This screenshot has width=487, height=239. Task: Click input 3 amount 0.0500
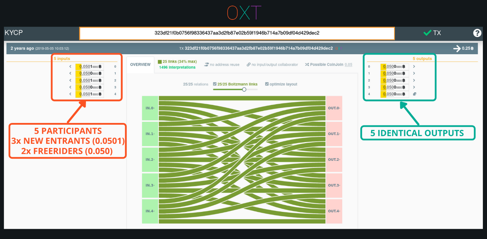click(90, 87)
